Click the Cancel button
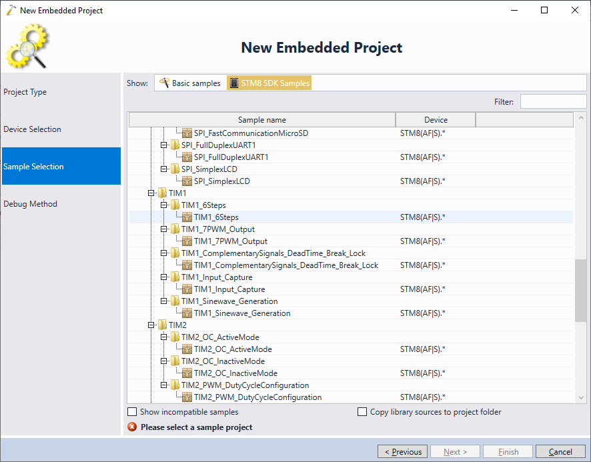 click(x=560, y=451)
